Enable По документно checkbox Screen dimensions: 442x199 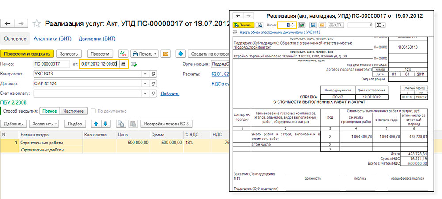[93, 111]
